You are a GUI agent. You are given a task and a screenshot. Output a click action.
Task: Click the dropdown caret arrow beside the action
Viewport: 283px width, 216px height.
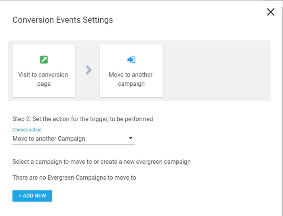[130, 138]
